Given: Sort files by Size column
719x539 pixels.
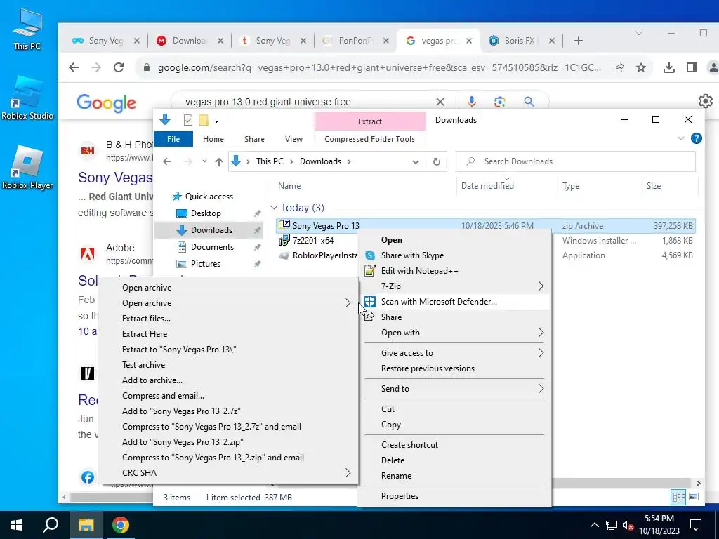Looking at the screenshot, I should [x=654, y=185].
